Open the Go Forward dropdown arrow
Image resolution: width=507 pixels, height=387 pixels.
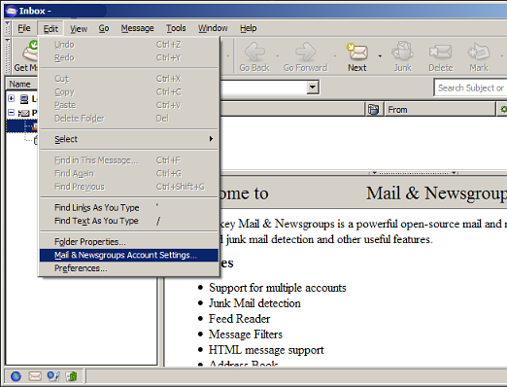[335, 56]
